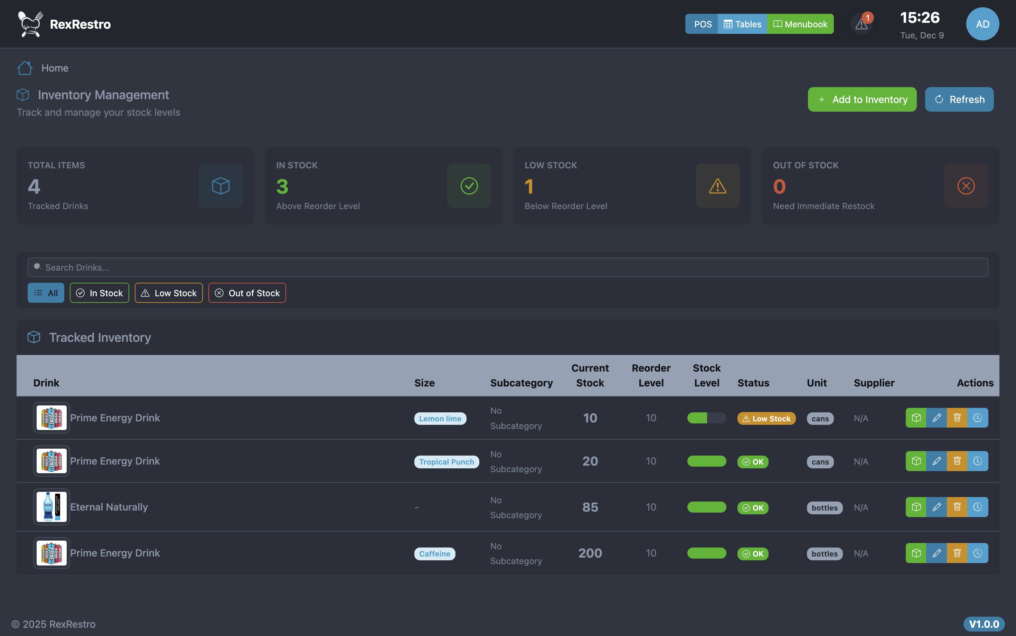Select the All filter

coord(46,293)
